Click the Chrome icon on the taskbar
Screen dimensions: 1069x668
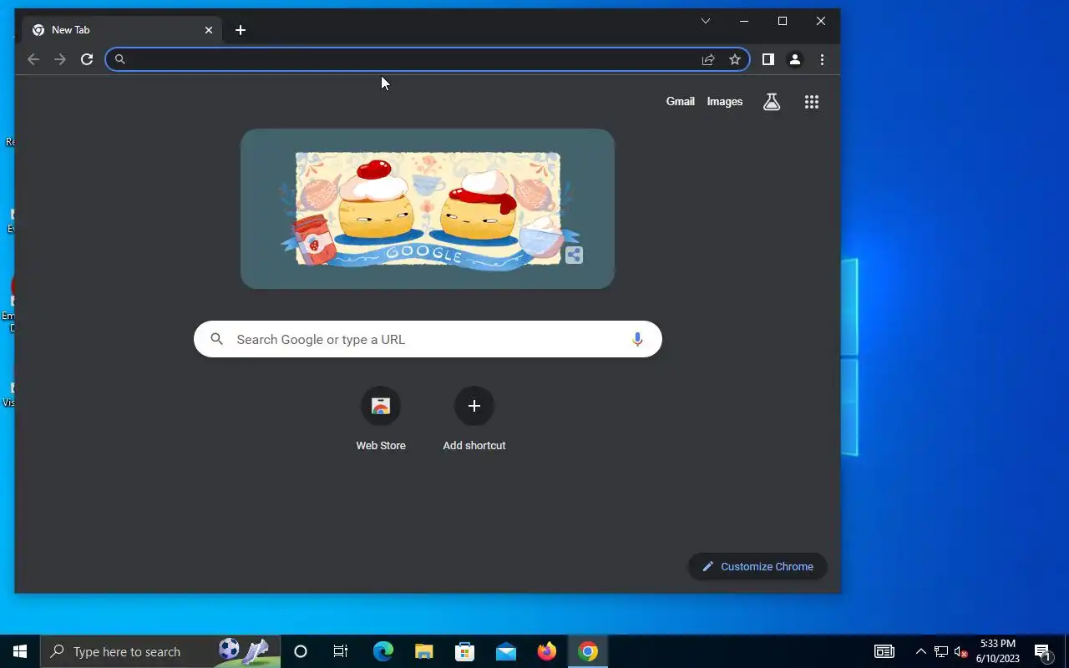pyautogui.click(x=588, y=651)
